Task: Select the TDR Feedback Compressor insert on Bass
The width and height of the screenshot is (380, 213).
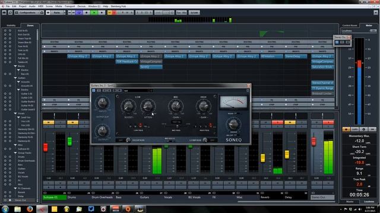Action: point(126,62)
